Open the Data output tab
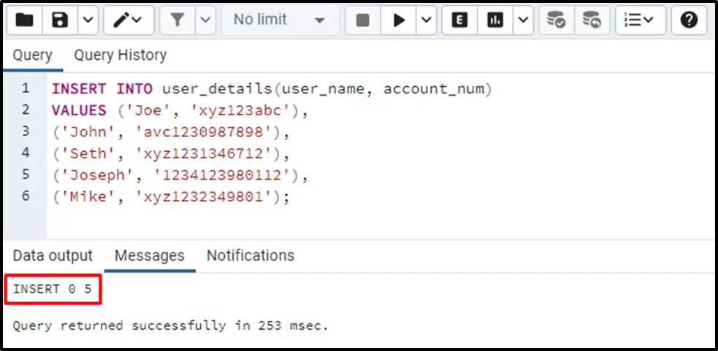718x351 pixels. (53, 256)
